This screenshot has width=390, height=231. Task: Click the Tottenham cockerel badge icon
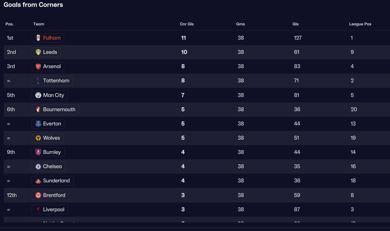[x=38, y=81]
